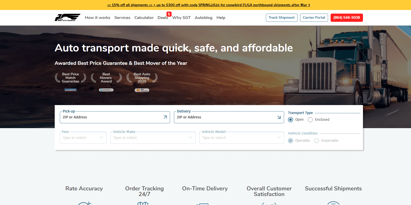Select the Enclosed transport option
411x205 pixels.
click(310, 120)
